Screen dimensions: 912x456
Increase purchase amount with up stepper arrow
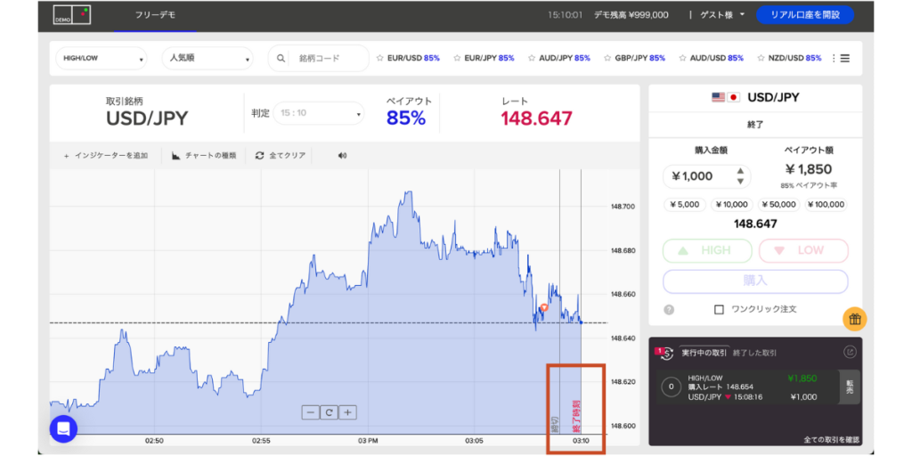(x=738, y=170)
